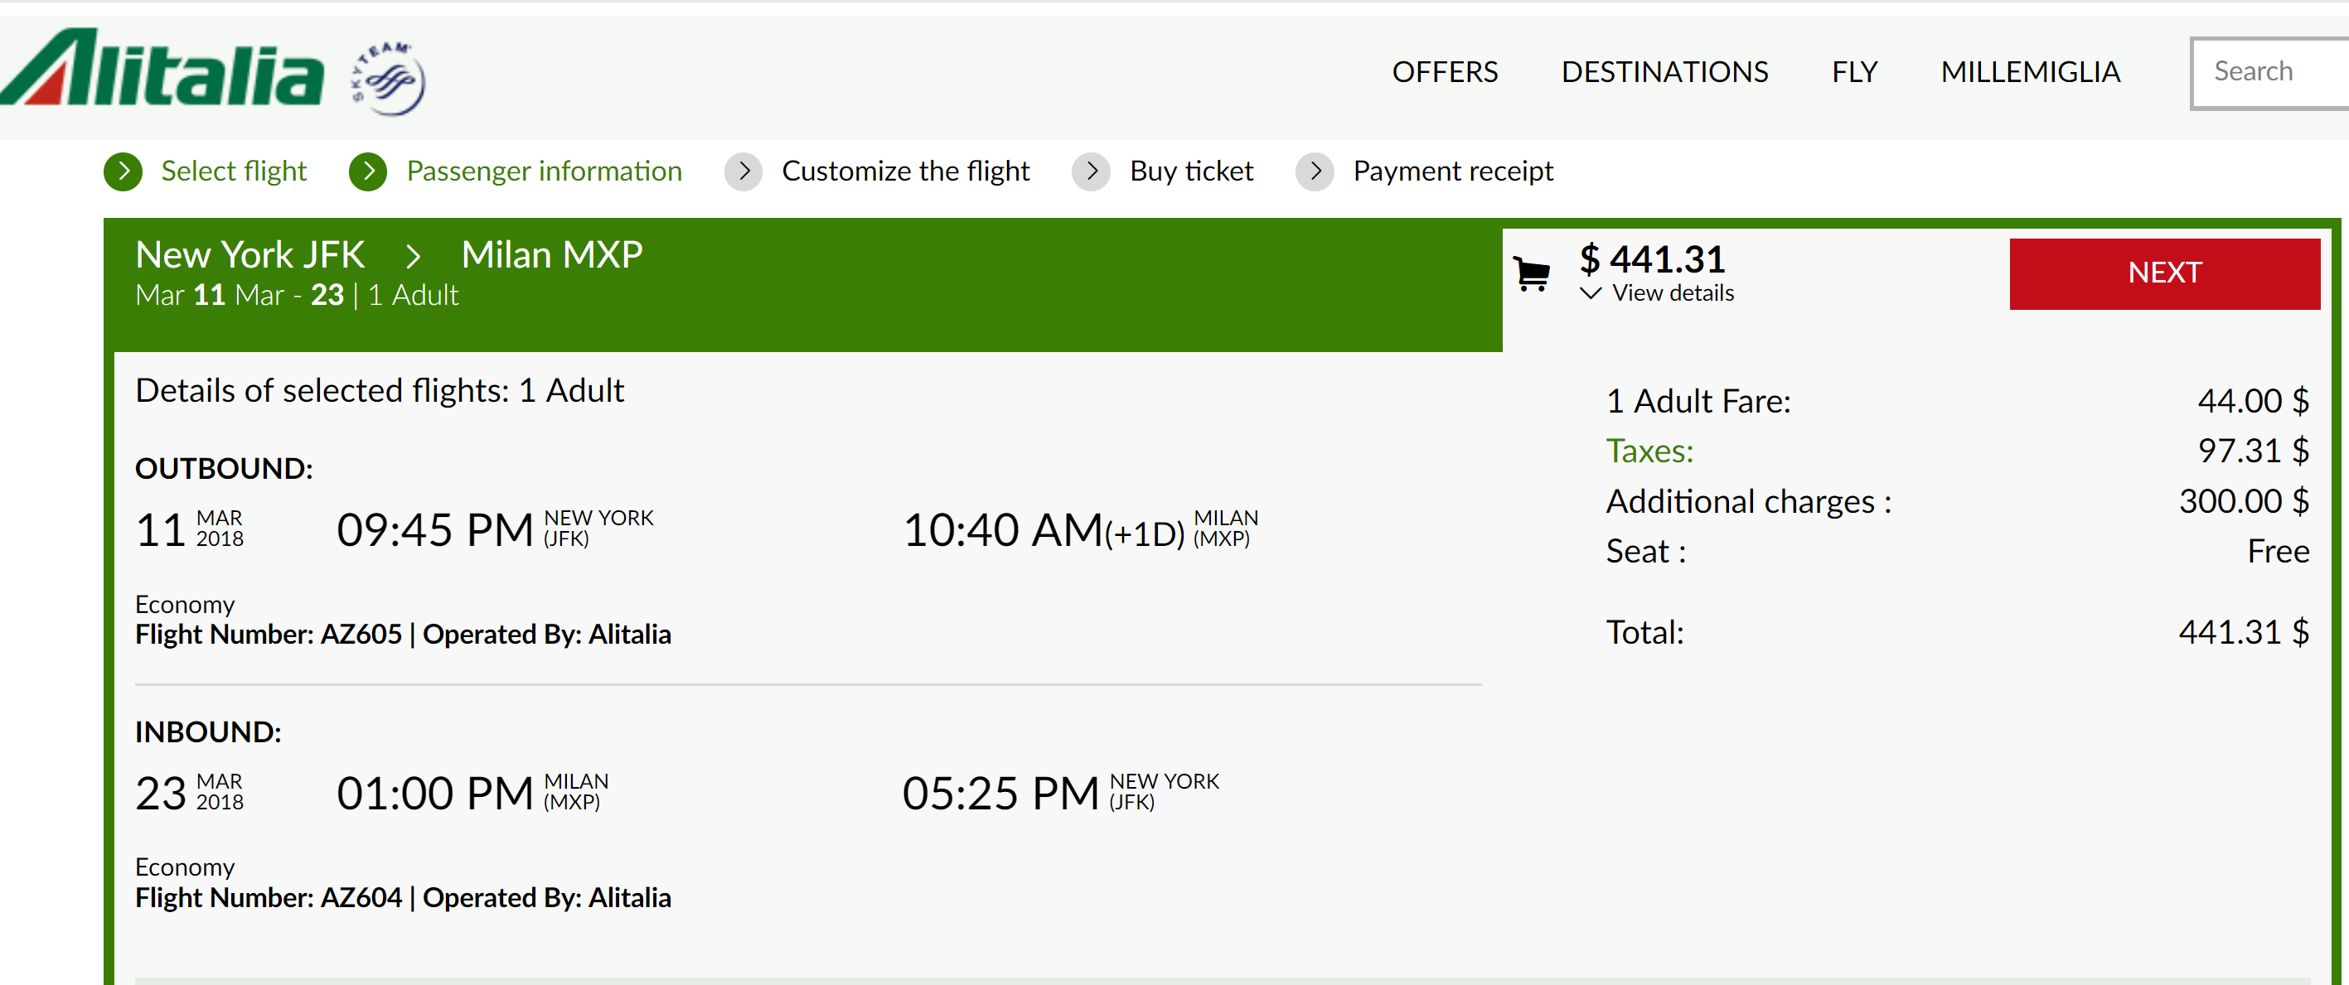
Task: Open the OFFERS menu
Action: point(1445,72)
